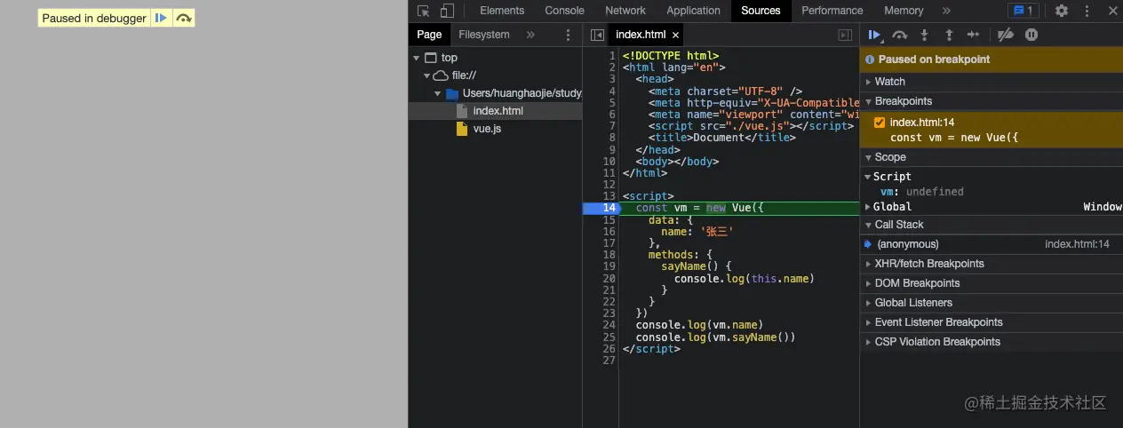Switch to the Filesystem navigator tab

pyautogui.click(x=484, y=35)
